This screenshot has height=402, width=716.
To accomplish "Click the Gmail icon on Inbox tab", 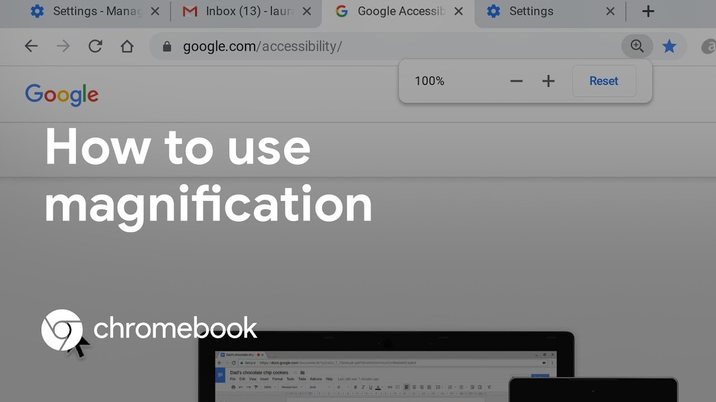I will coord(190,11).
